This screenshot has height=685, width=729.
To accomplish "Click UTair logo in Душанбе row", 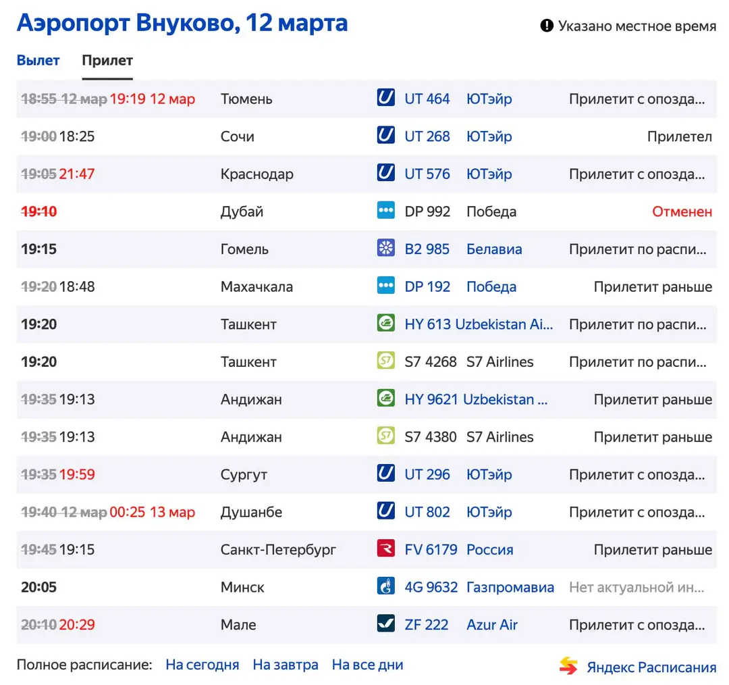I will (385, 511).
